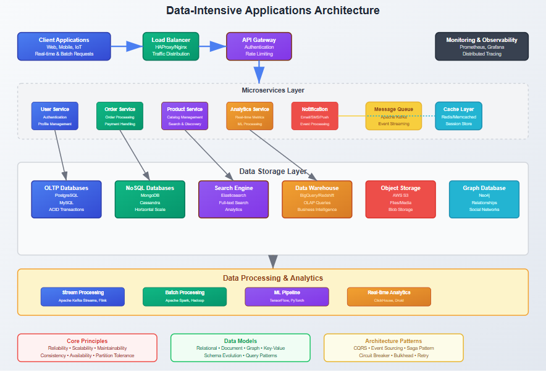This screenshot has height=372, width=546.
Task: Select the Data Warehouse block
Action: click(317, 199)
